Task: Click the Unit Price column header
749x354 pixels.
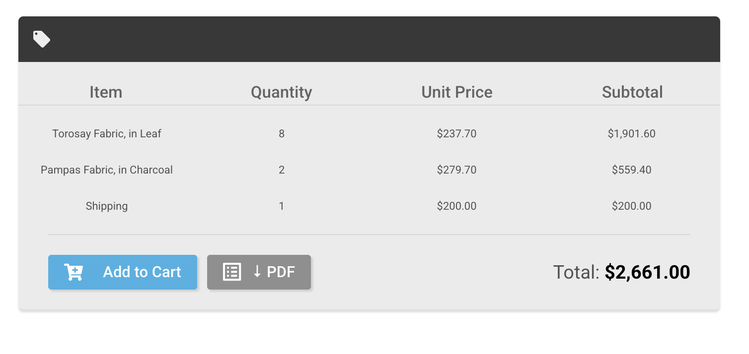Action: [x=457, y=92]
